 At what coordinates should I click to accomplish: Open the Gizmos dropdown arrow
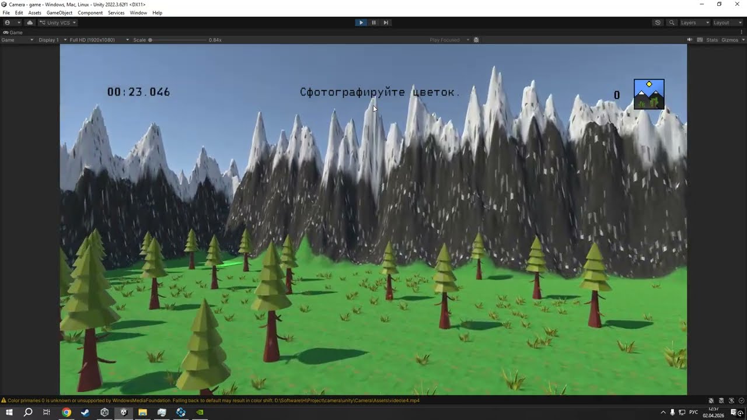pyautogui.click(x=742, y=40)
